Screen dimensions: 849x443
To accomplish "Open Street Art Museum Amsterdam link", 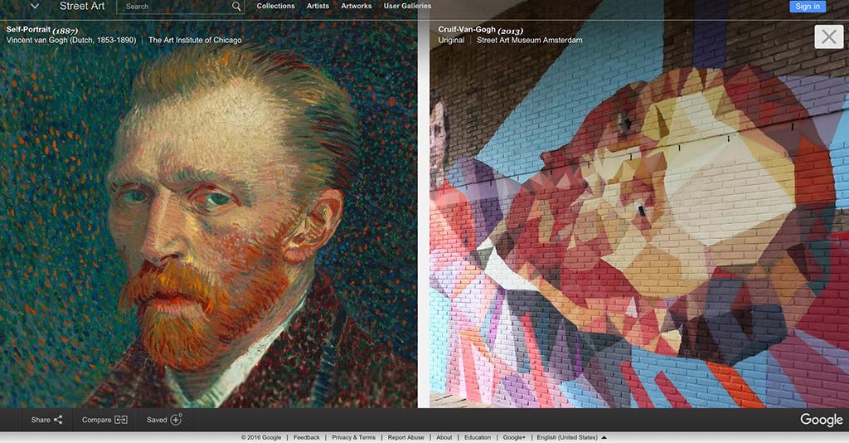I will coord(530,40).
